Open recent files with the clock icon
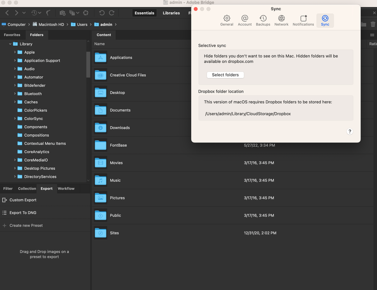The width and height of the screenshot is (377, 290). coord(34,13)
